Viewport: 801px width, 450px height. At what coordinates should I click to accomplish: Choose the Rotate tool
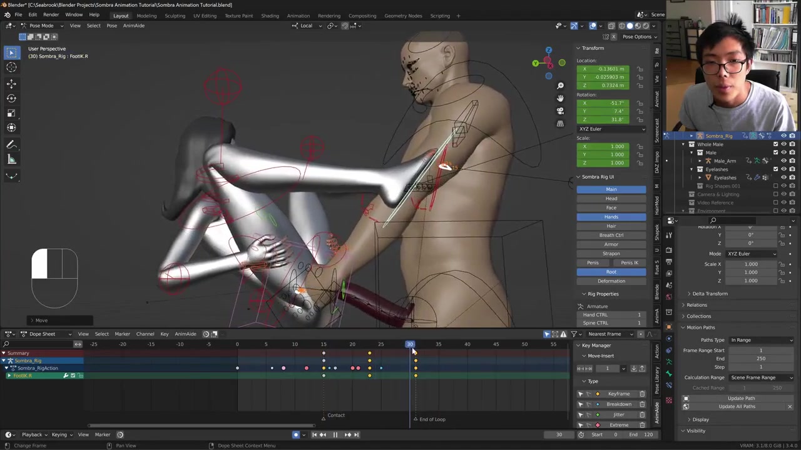click(x=11, y=98)
